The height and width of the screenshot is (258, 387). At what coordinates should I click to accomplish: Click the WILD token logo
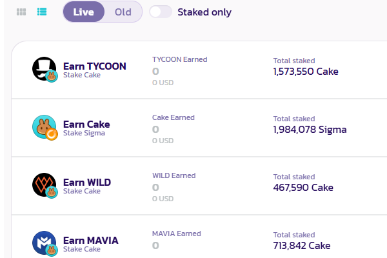pyautogui.click(x=44, y=184)
